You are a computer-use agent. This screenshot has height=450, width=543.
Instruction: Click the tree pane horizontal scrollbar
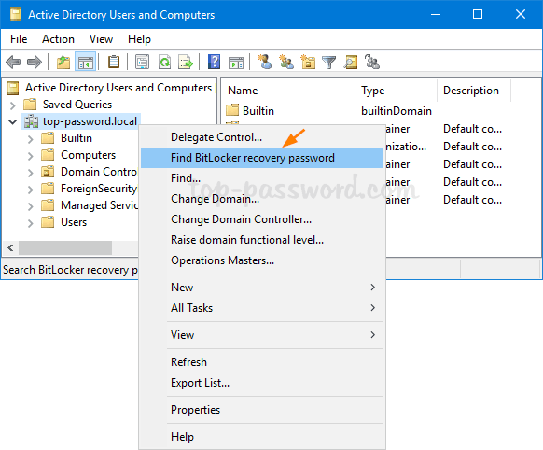pos(71,248)
